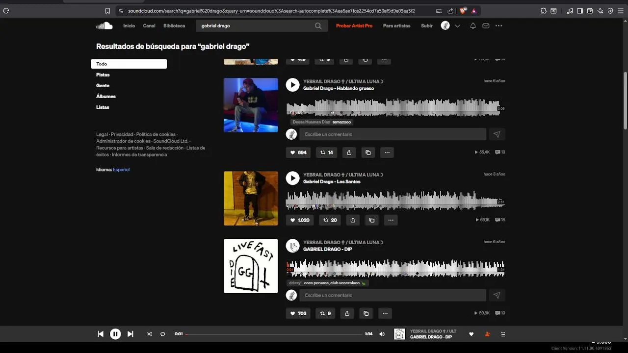Image resolution: width=628 pixels, height=353 pixels.
Task: Click comment field under DIP track
Action: point(393,295)
